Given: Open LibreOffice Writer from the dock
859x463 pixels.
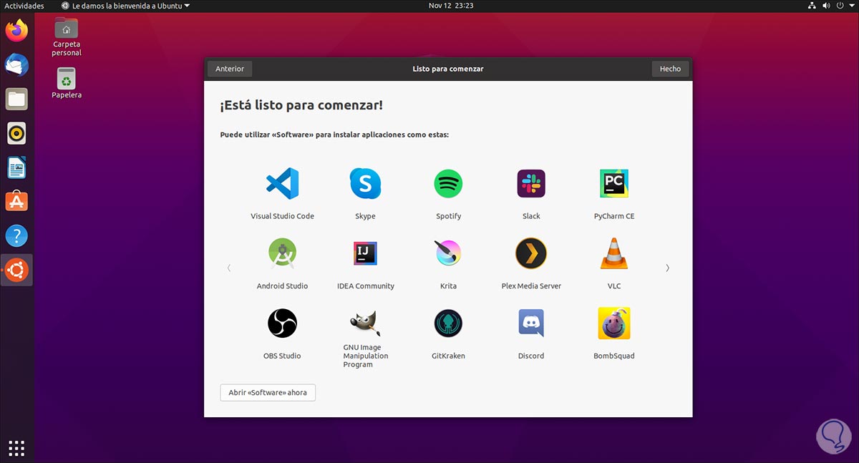Looking at the screenshot, I should tap(16, 167).
